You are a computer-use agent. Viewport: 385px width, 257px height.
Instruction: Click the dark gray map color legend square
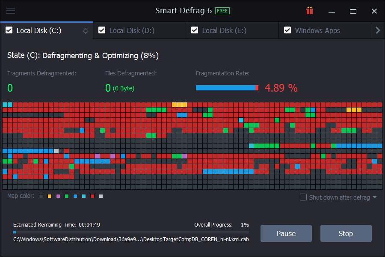click(x=41, y=196)
